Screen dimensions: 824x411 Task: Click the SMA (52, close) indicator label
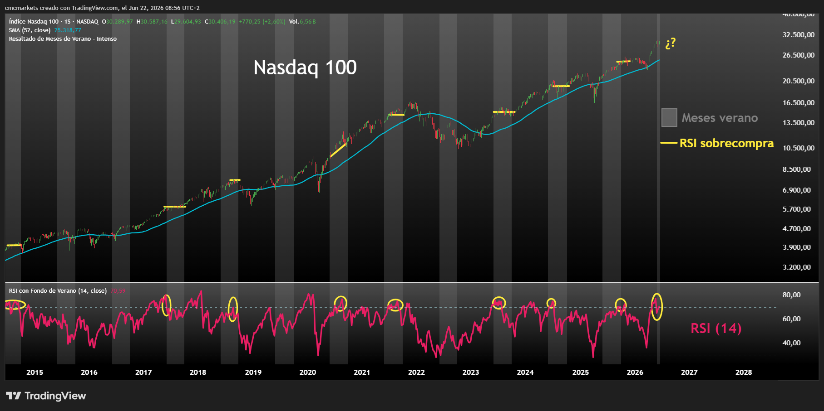(x=30, y=30)
